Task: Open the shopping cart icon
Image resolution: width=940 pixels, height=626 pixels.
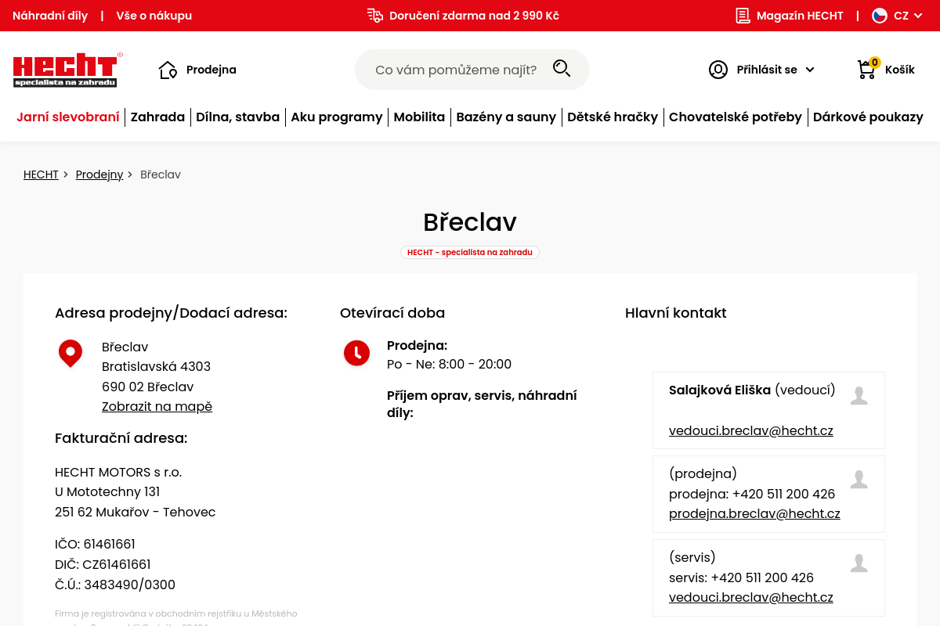Action: (866, 70)
